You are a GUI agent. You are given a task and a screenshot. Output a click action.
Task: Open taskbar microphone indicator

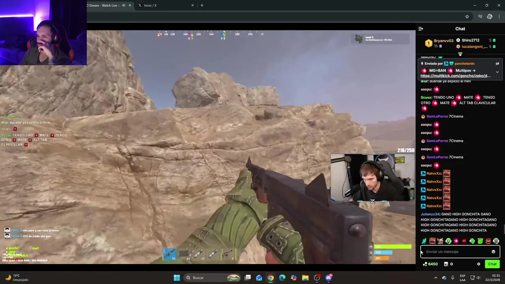(453, 278)
